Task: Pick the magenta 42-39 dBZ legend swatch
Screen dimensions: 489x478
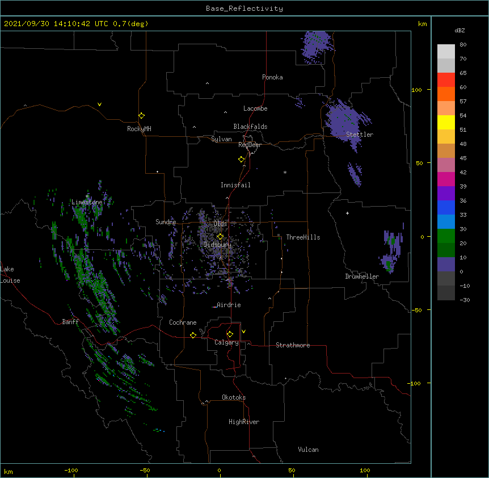Action: pyautogui.click(x=446, y=179)
